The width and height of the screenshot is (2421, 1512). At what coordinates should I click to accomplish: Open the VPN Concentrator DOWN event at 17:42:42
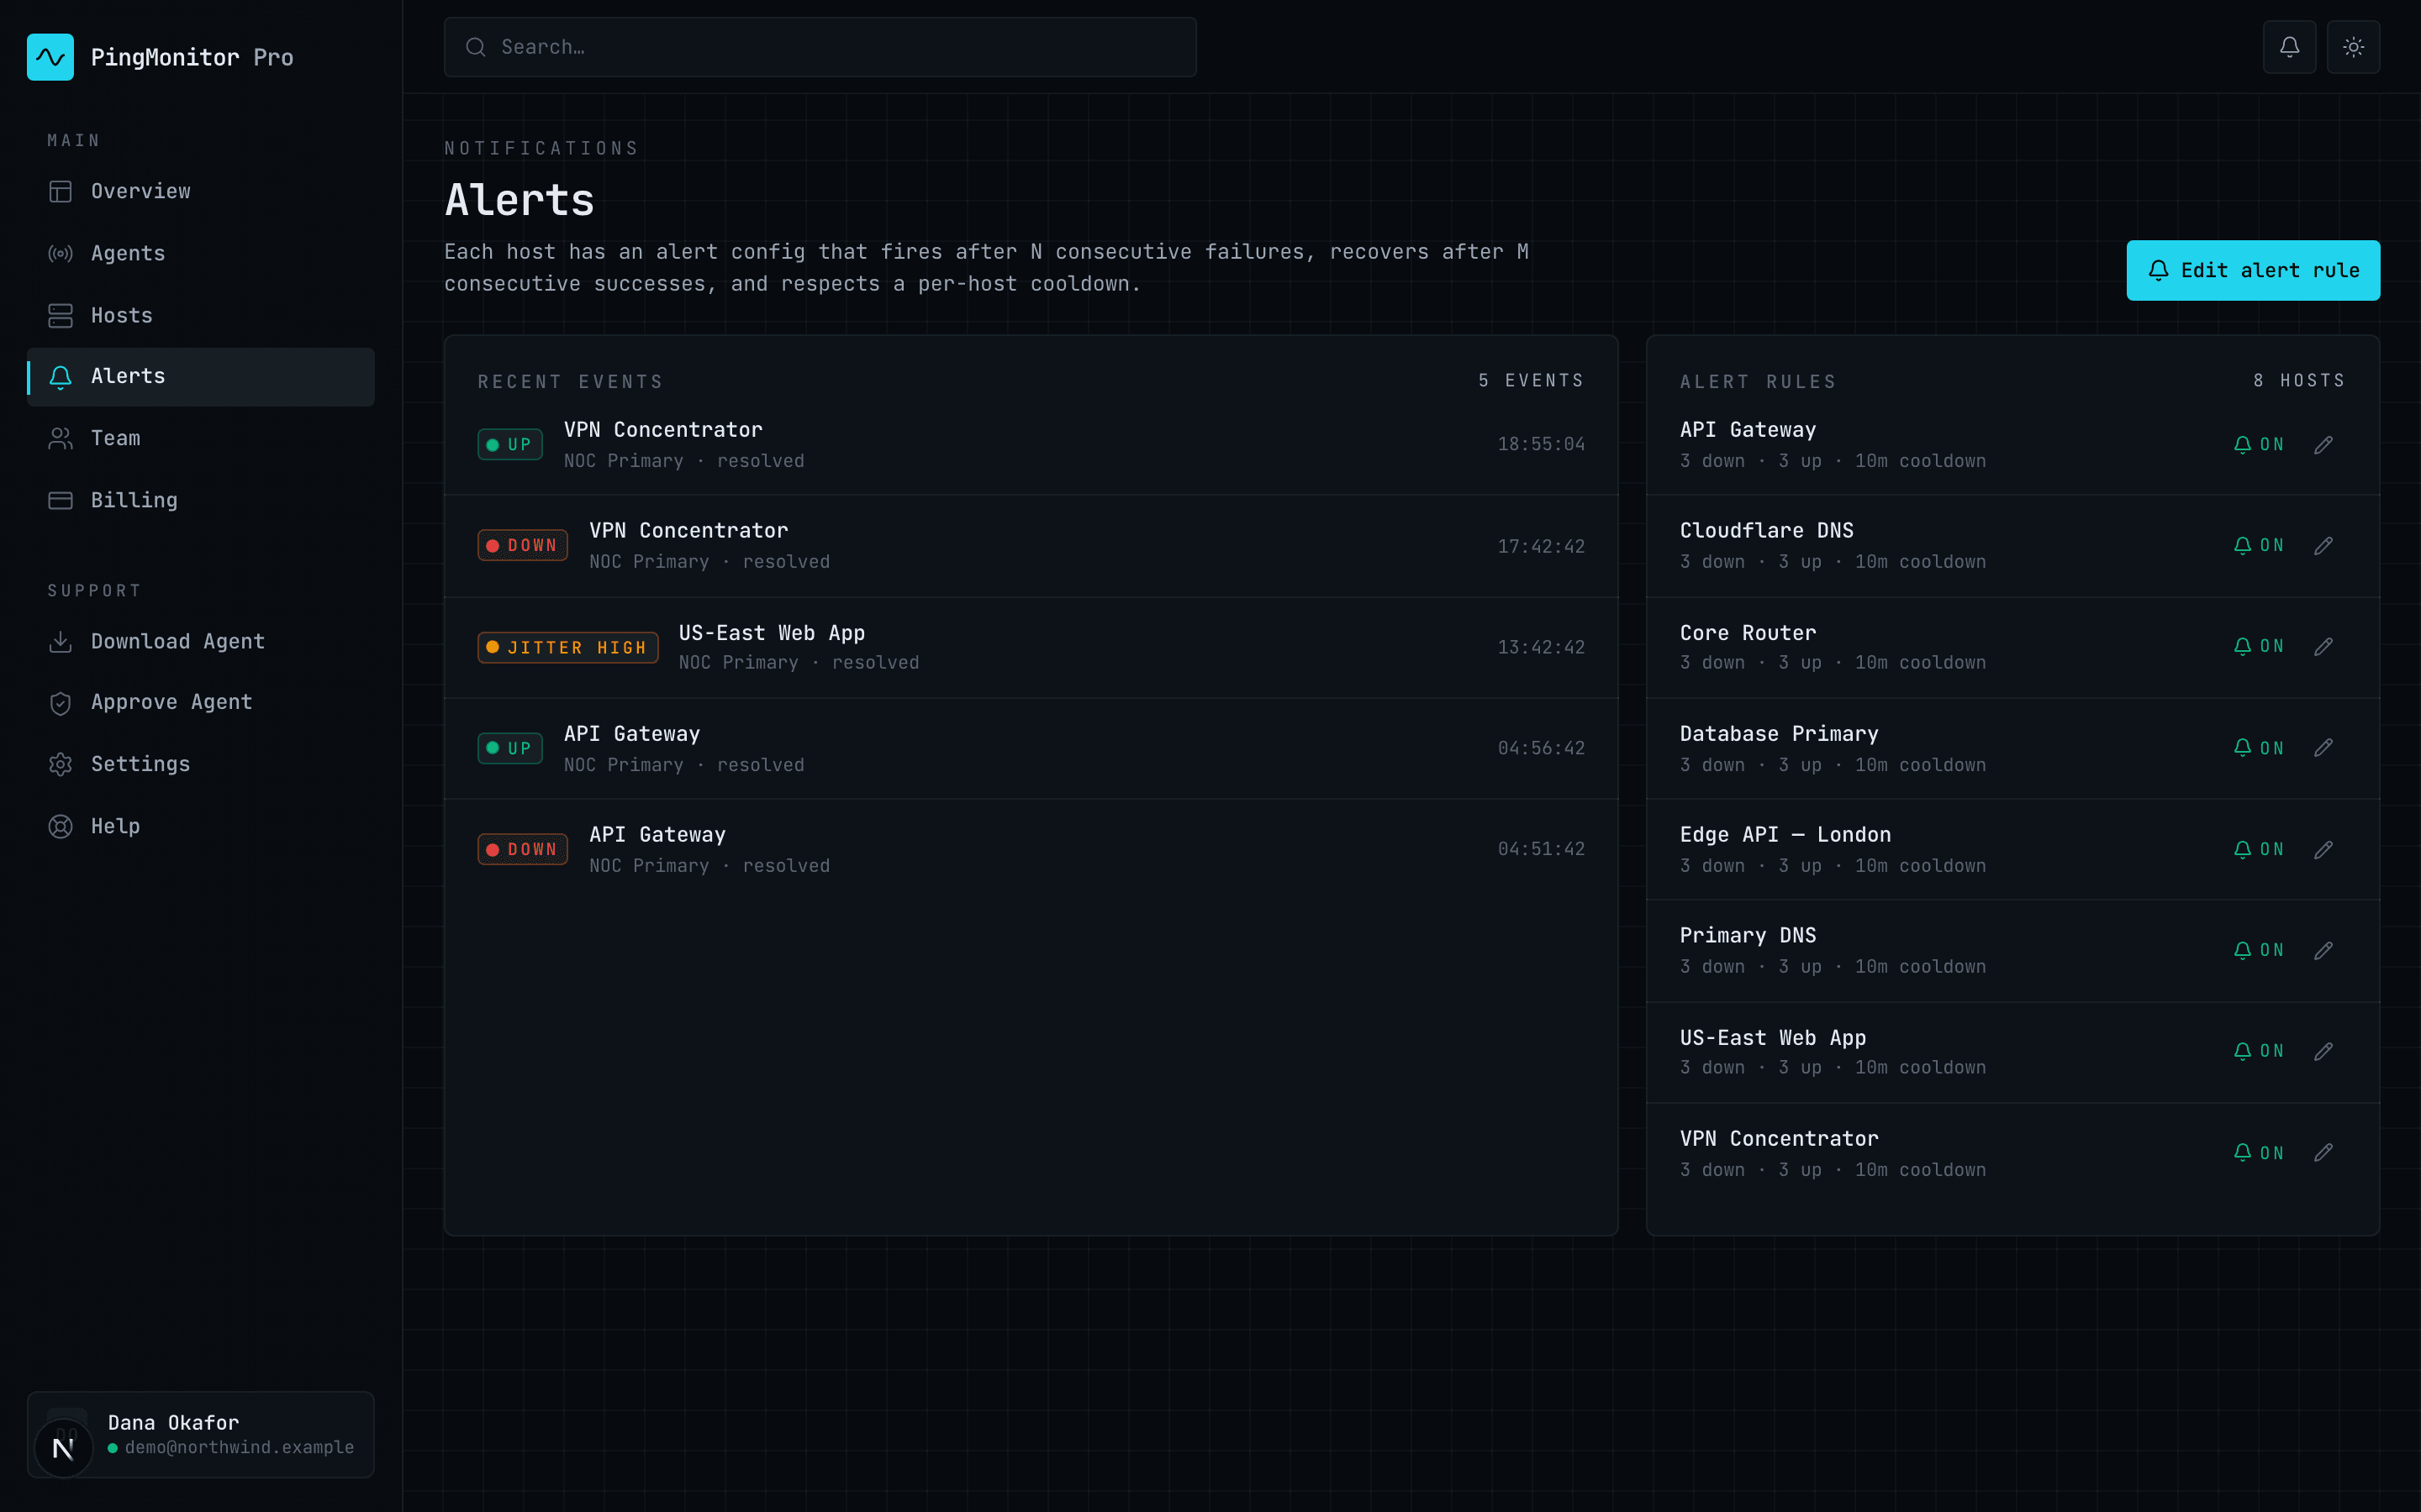[1031, 546]
